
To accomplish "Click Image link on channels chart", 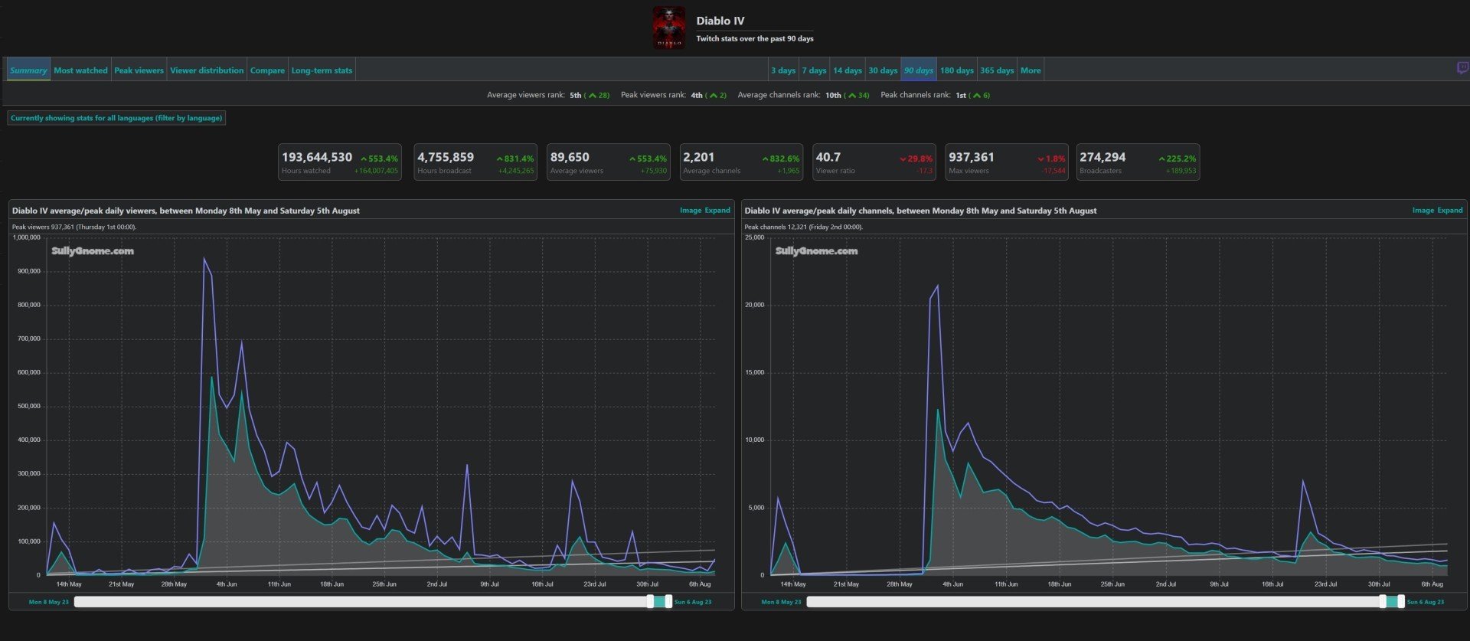I will [1423, 210].
